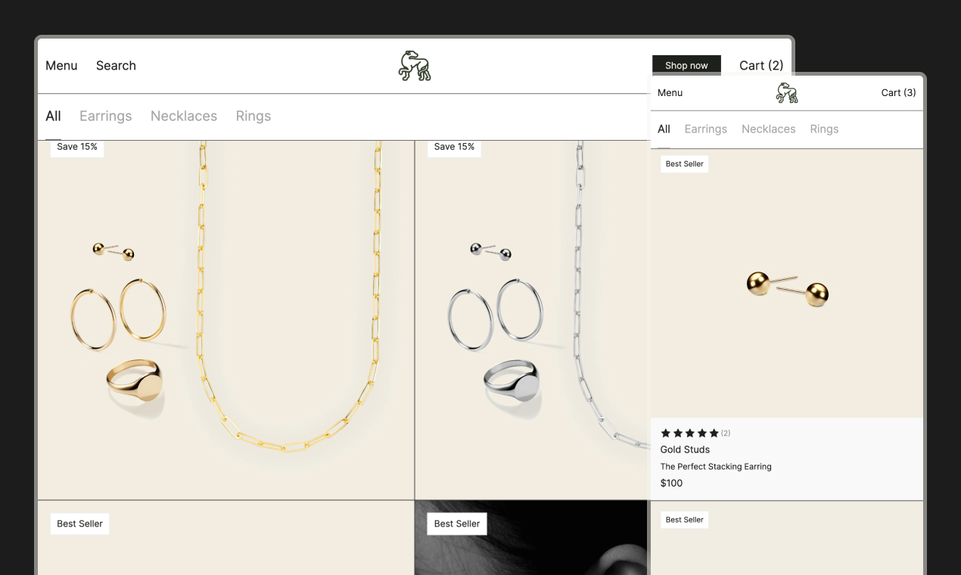The image size is (961, 575).
Task: Select the All tab in desktop window
Action: click(53, 116)
